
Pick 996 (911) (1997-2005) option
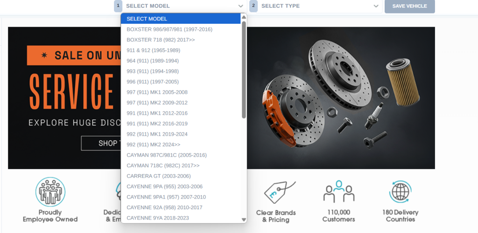click(181, 82)
